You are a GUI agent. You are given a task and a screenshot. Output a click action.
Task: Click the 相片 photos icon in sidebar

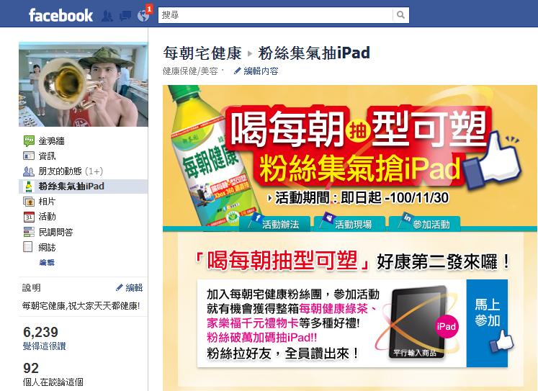[x=29, y=202]
